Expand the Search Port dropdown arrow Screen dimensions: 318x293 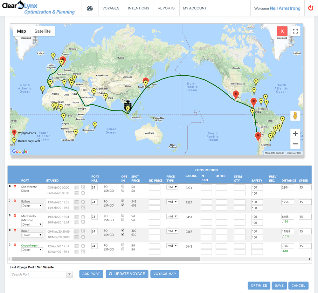(69, 274)
